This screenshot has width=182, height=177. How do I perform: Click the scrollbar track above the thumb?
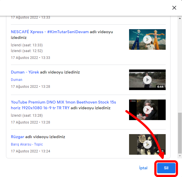(x=180, y=63)
